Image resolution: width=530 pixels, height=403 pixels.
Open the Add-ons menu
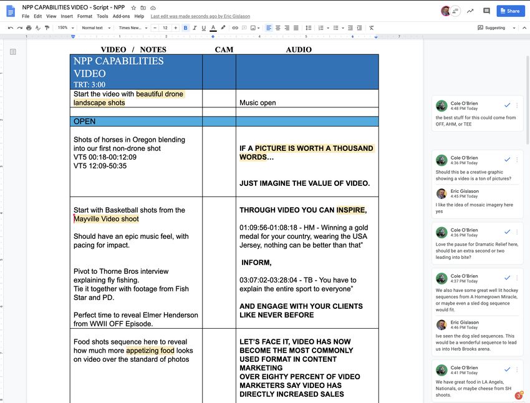[121, 16]
